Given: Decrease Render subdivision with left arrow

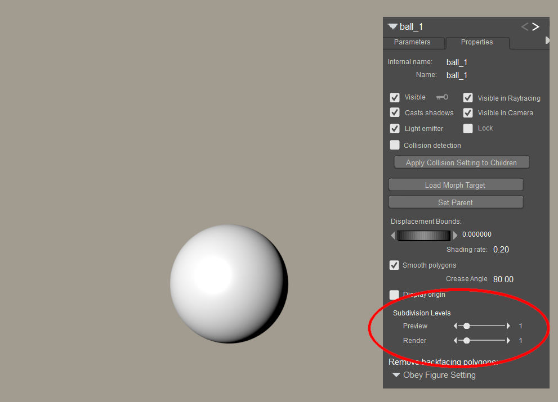Looking at the screenshot, I should tap(456, 341).
